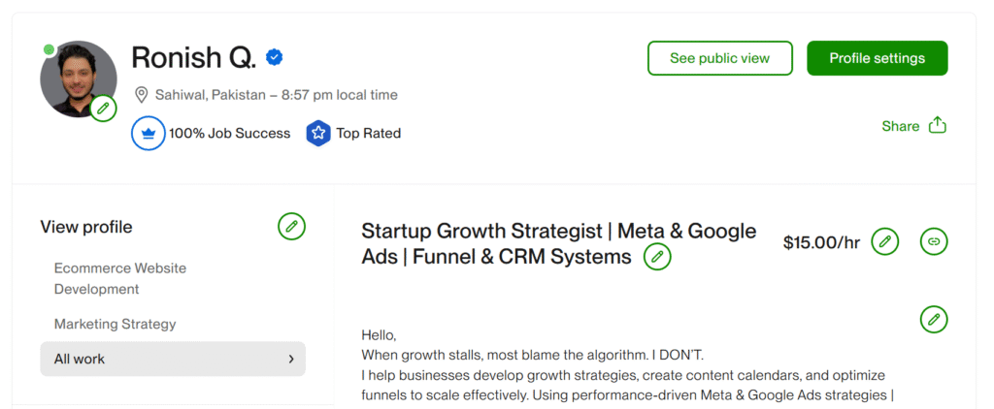Screen dimensions: 994x409
Task: Click the Top Rated star badge icon
Action: (x=318, y=134)
